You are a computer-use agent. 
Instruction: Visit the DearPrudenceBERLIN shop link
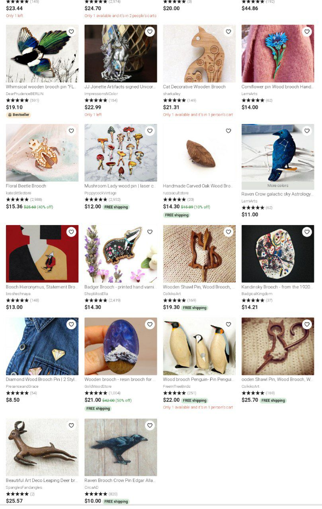[x=25, y=94]
